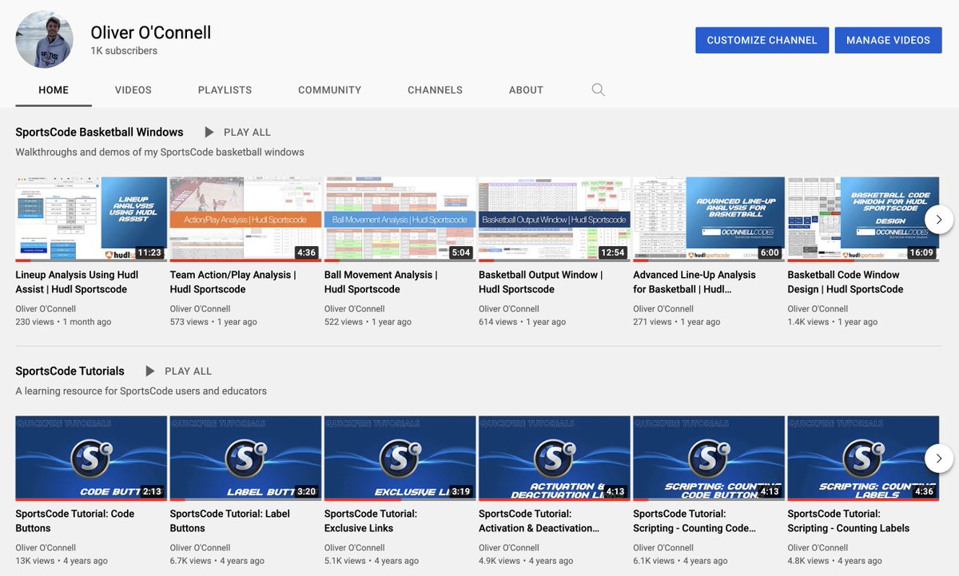Image resolution: width=959 pixels, height=576 pixels.
Task: Click the channel search magnifier icon
Action: 598,89
